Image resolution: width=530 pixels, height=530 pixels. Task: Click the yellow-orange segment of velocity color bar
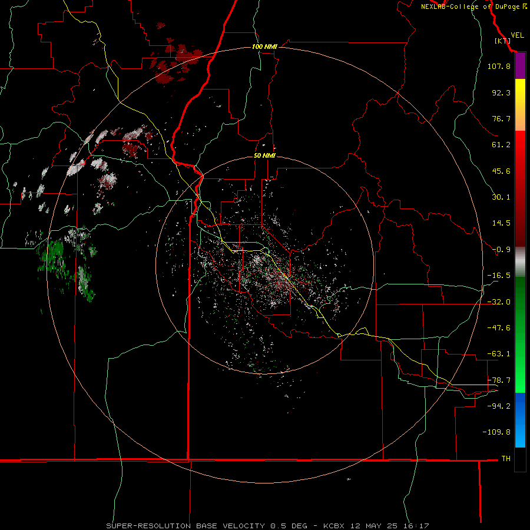(x=520, y=105)
